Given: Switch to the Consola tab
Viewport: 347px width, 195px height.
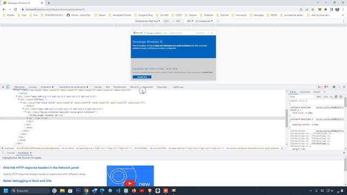Looking at the screenshot, I should coord(33,87).
